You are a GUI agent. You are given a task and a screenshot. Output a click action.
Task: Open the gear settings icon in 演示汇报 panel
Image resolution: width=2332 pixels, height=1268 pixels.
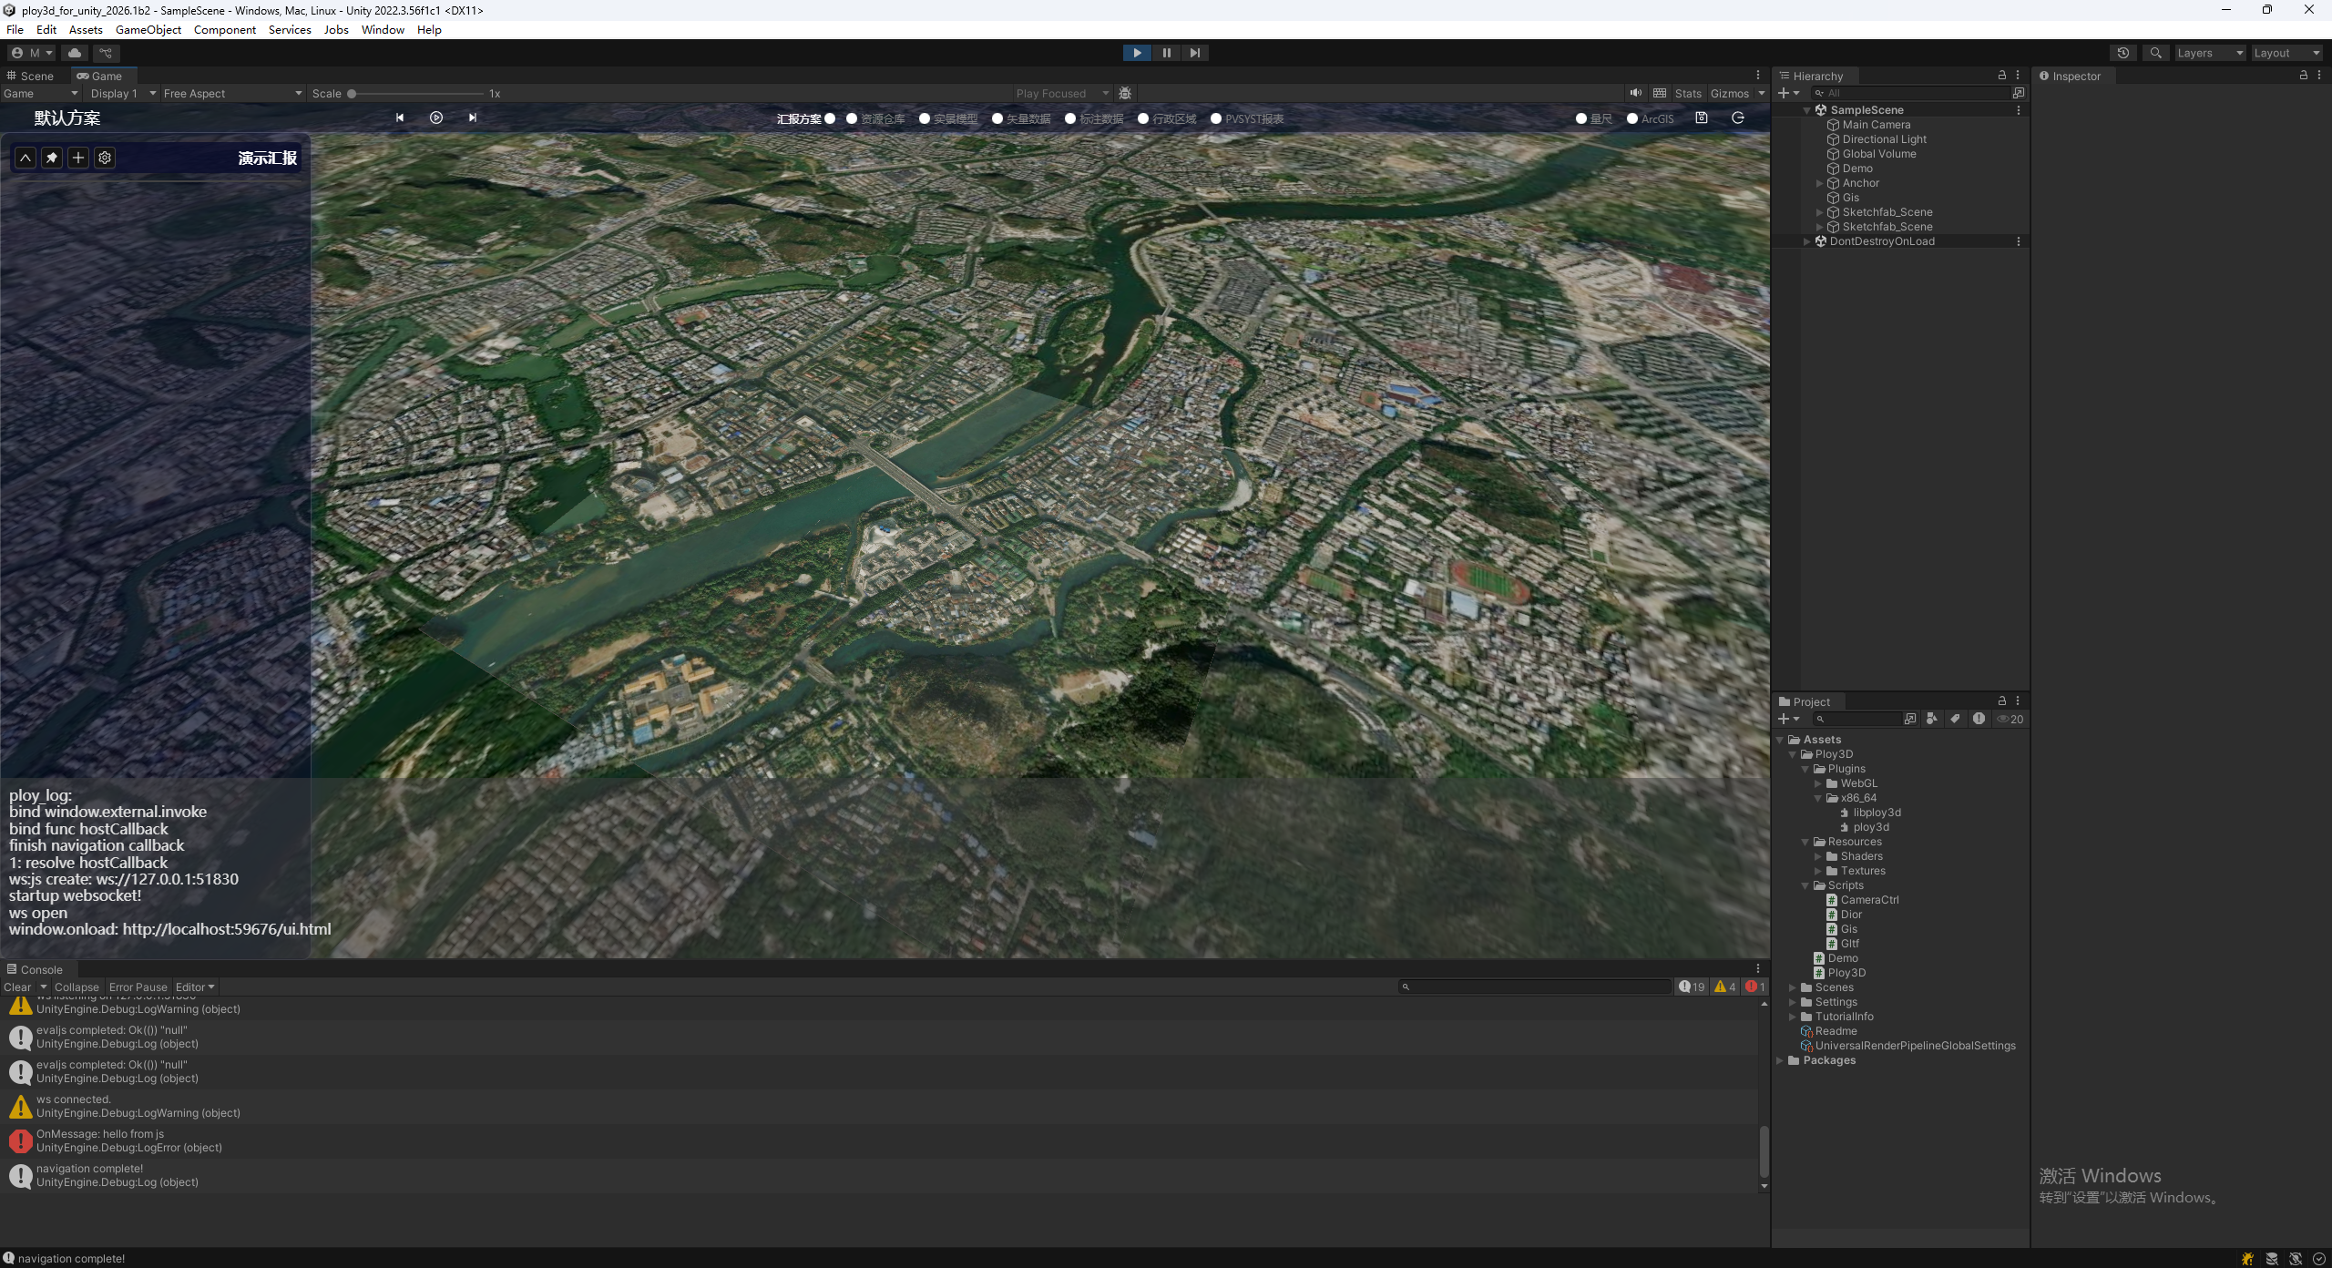[105, 158]
